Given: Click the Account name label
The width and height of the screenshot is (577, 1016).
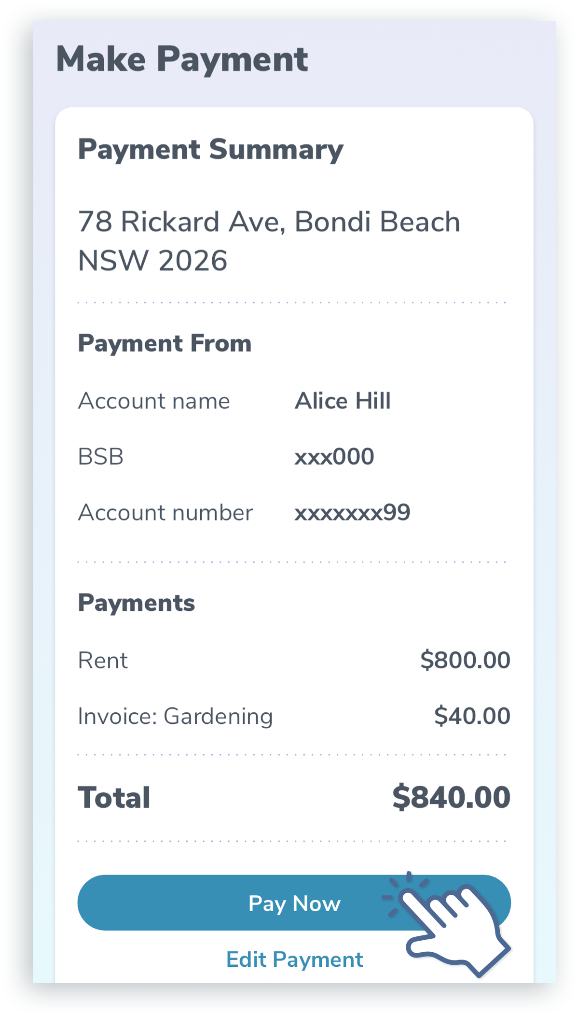Looking at the screenshot, I should [154, 401].
